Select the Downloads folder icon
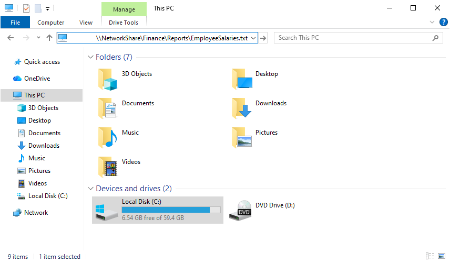The image size is (450, 263). click(x=242, y=108)
